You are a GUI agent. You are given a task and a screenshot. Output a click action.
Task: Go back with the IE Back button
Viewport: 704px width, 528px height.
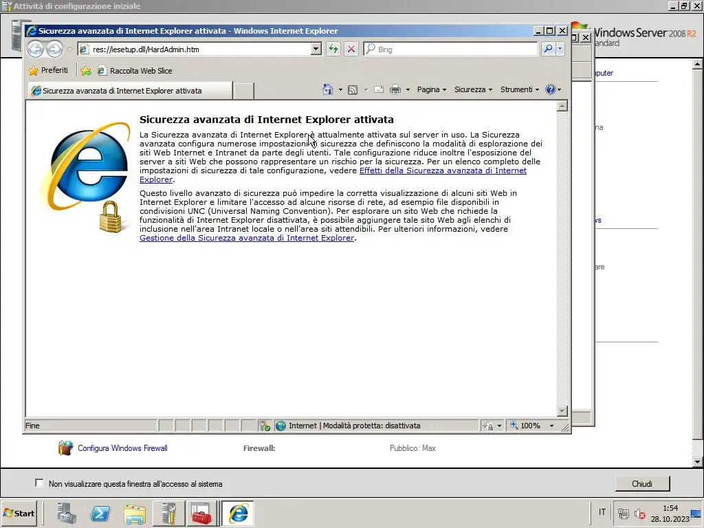click(x=36, y=49)
